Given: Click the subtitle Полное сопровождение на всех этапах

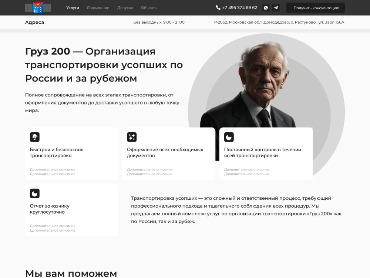Looking at the screenshot, I should click(102, 103).
